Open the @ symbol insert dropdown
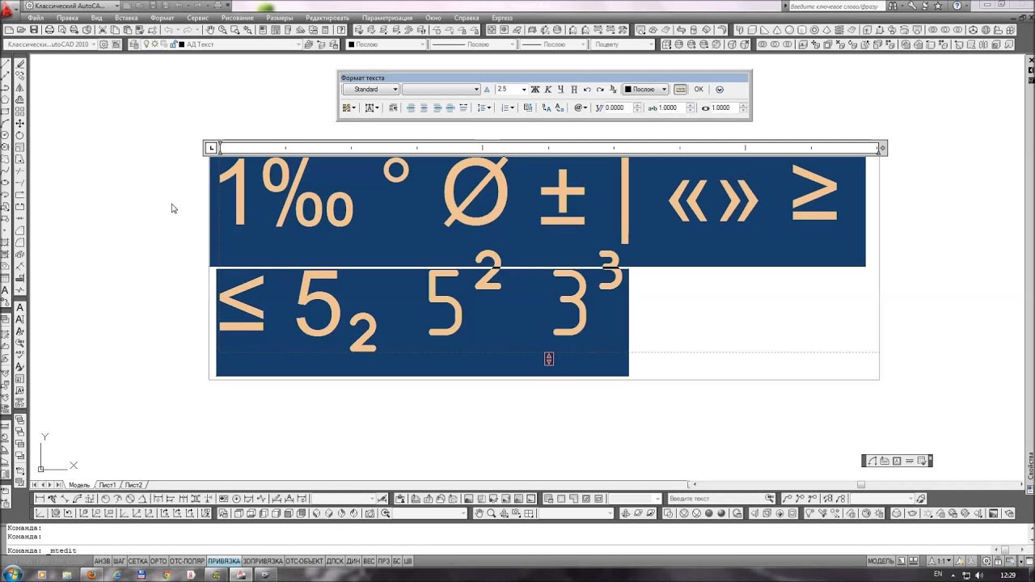The height and width of the screenshot is (582, 1035). coord(581,108)
